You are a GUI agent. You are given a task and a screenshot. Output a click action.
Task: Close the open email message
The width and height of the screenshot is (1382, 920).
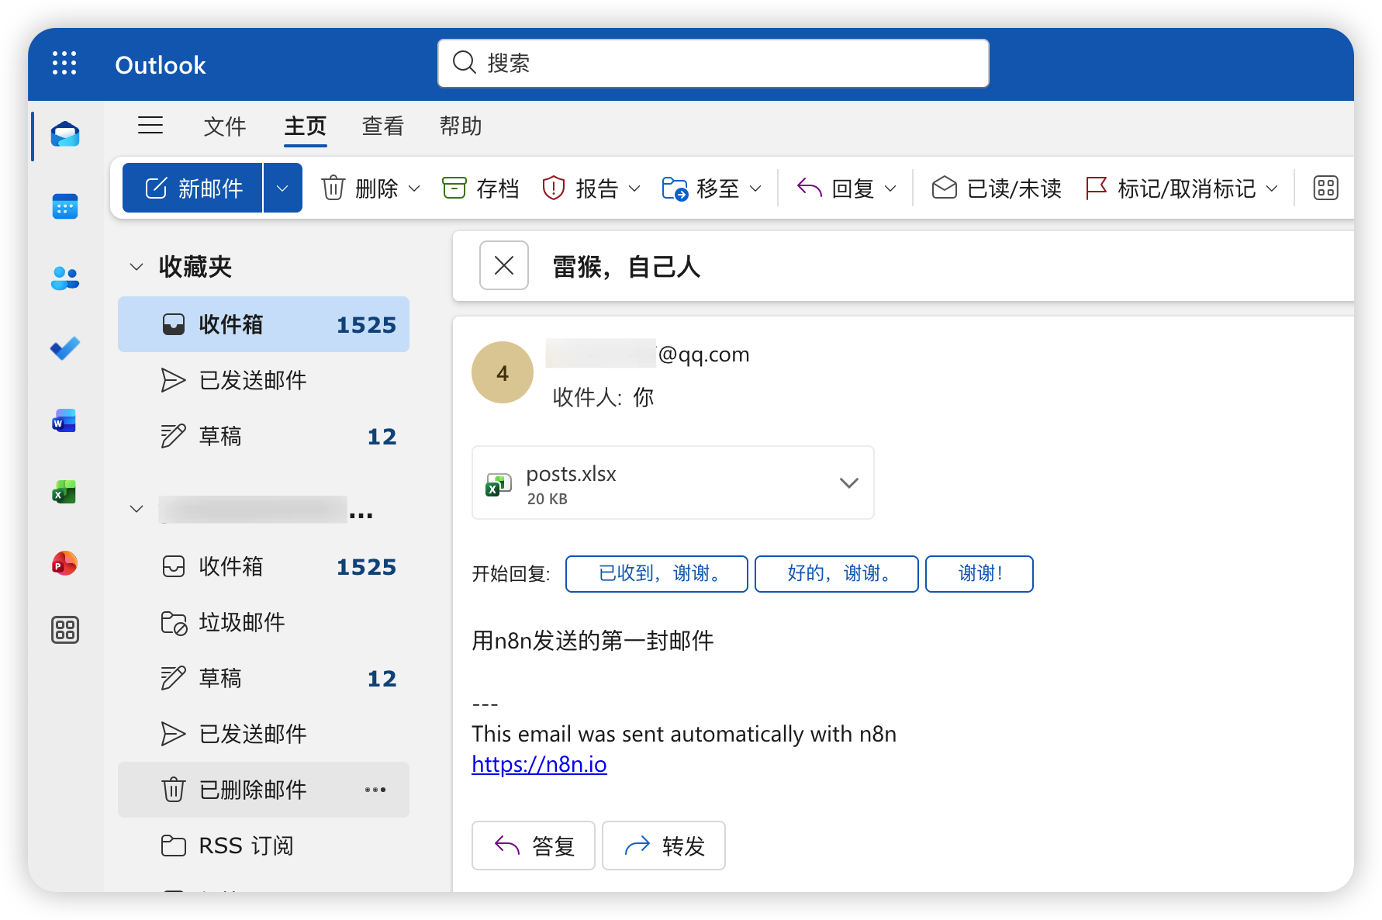(x=504, y=265)
